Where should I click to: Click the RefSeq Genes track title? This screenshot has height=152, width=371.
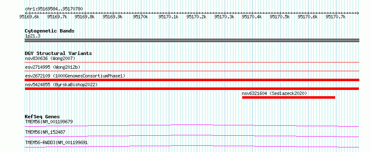point(43,117)
